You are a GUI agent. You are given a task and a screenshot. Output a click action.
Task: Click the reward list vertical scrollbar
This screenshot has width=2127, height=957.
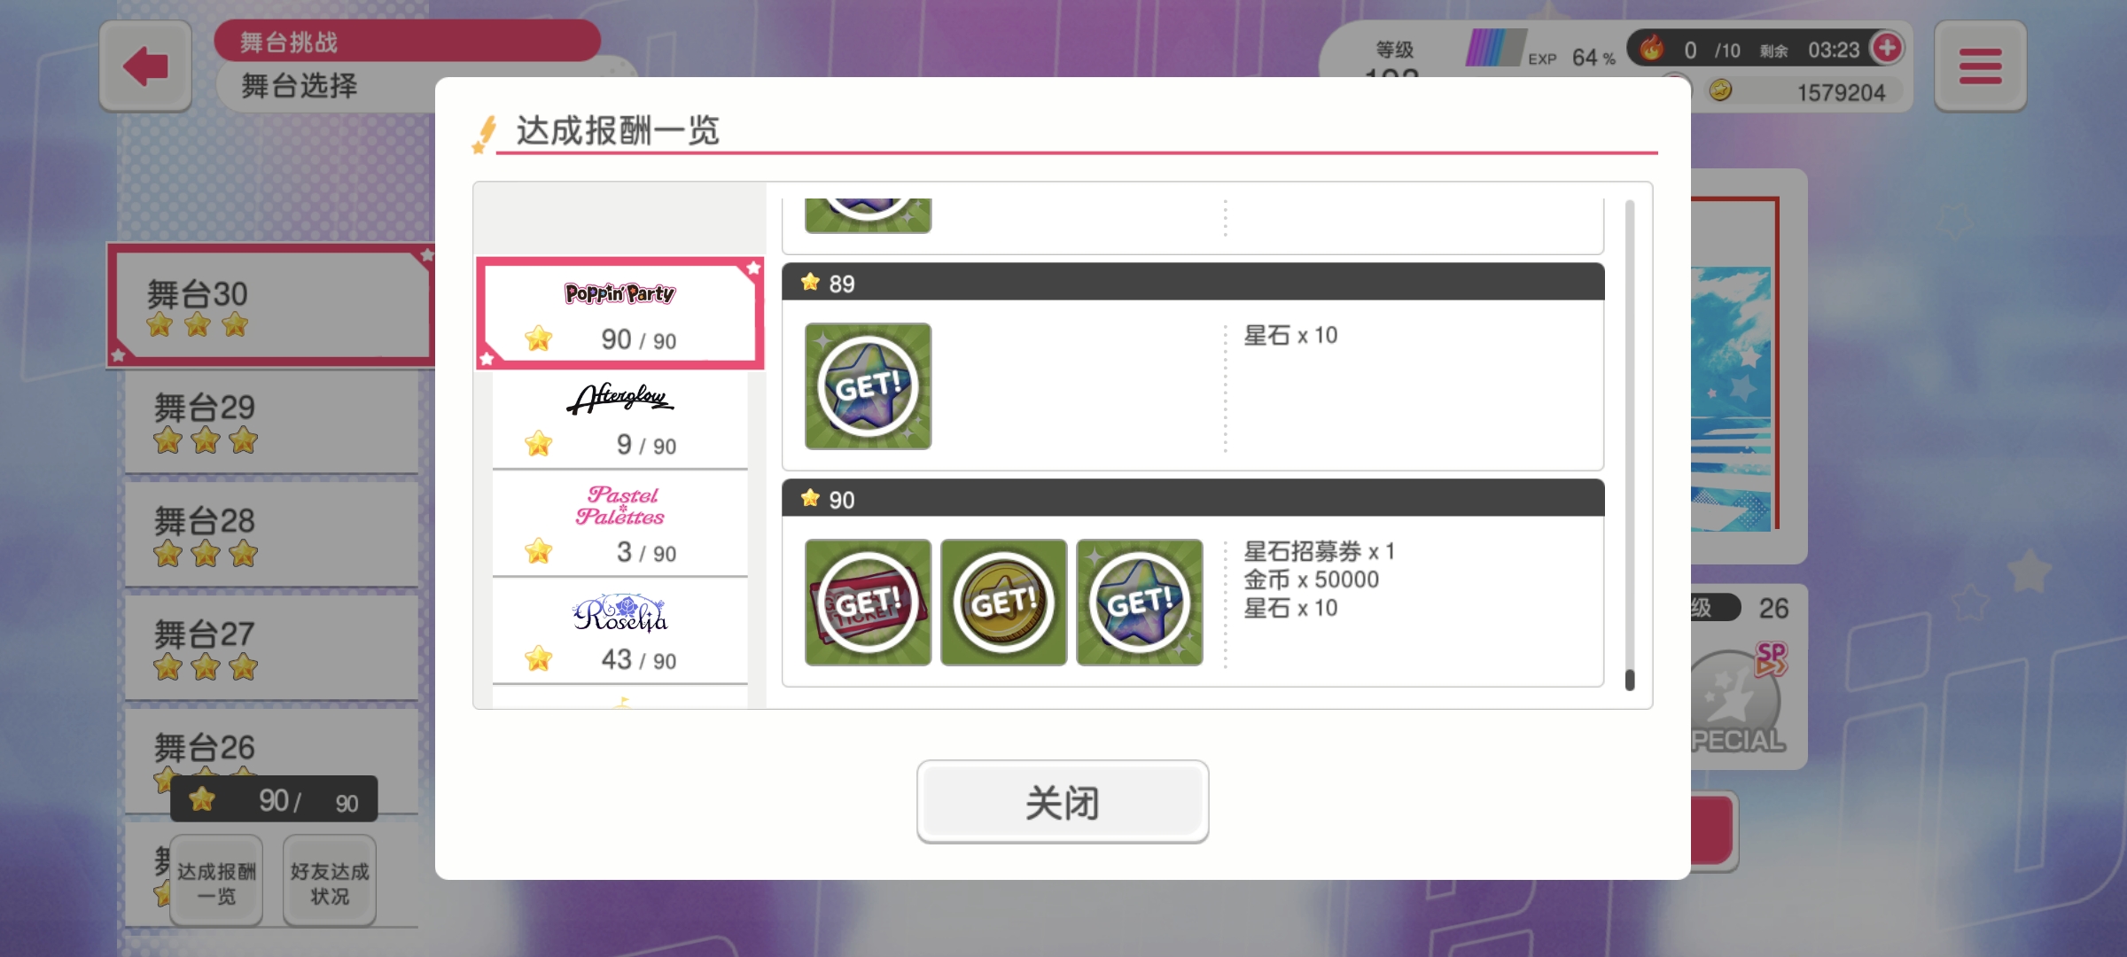pos(1629,445)
